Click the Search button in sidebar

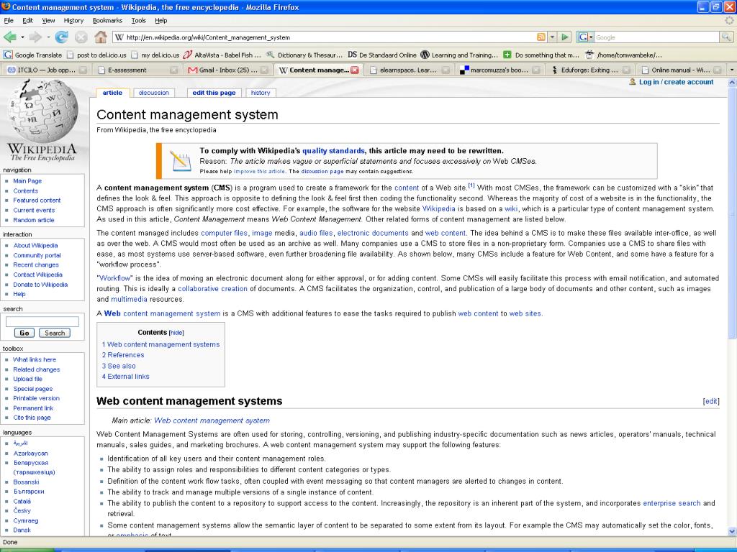pos(55,333)
